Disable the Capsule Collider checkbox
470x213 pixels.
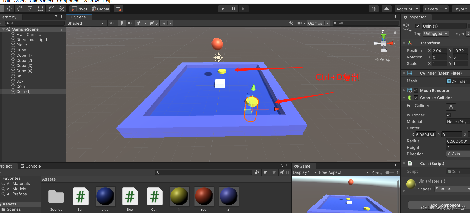click(416, 98)
